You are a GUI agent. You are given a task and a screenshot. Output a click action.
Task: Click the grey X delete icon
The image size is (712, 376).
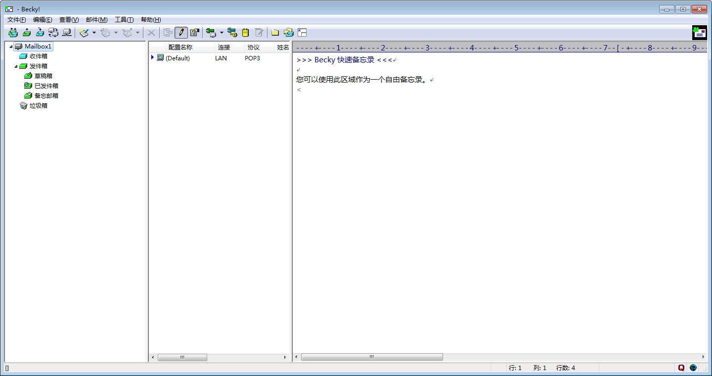pos(151,33)
